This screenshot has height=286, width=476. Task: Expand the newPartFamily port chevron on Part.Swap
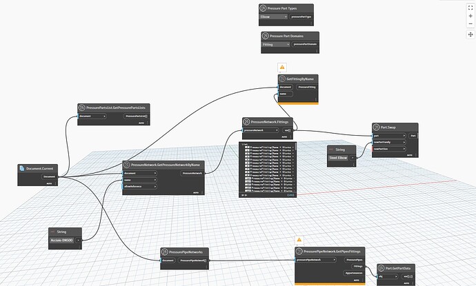click(404, 142)
